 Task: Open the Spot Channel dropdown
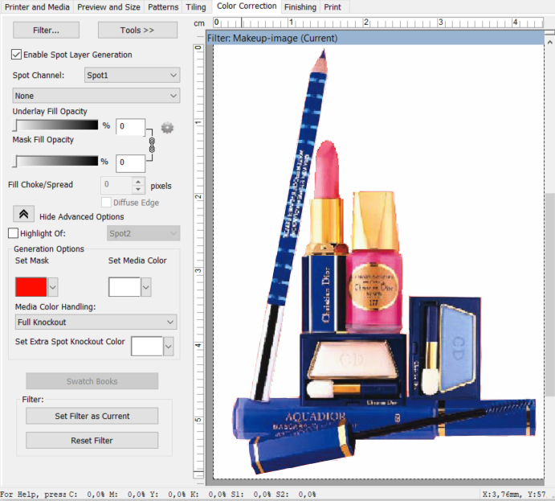(132, 75)
